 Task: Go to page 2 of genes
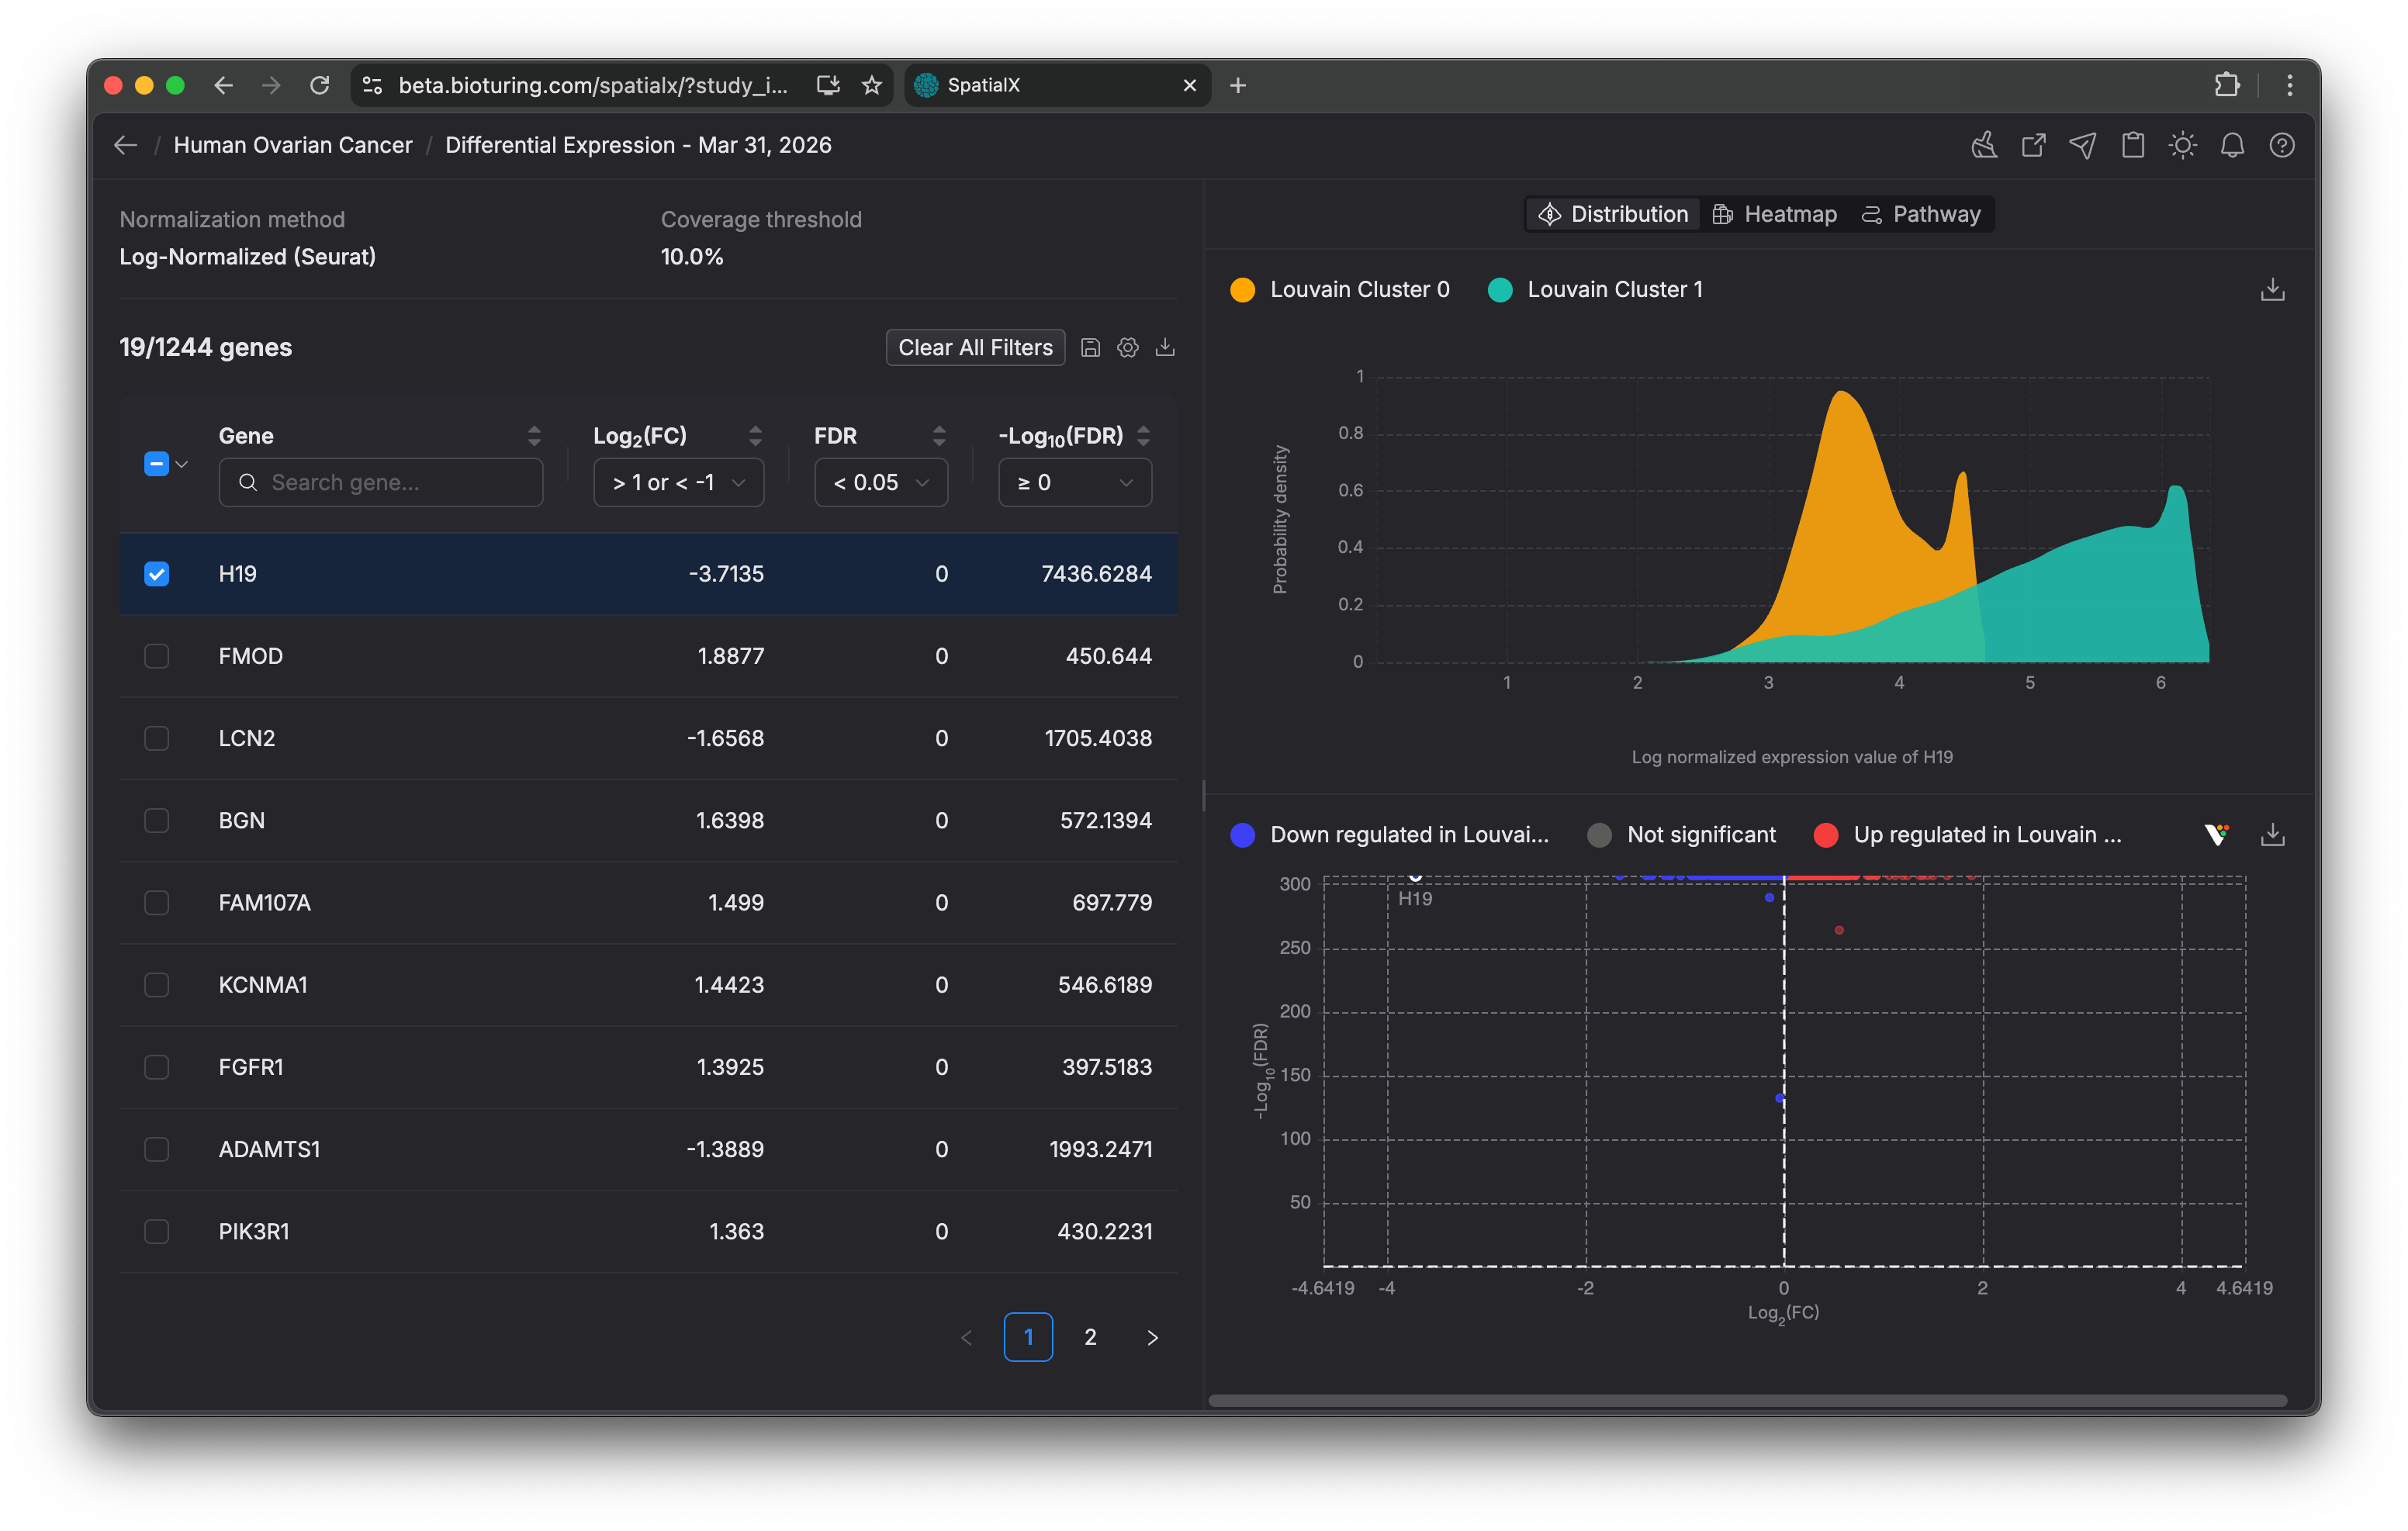1090,1337
